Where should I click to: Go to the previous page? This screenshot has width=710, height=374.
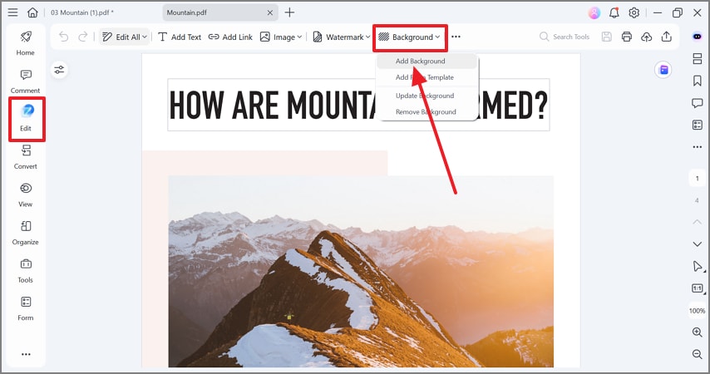coord(698,222)
